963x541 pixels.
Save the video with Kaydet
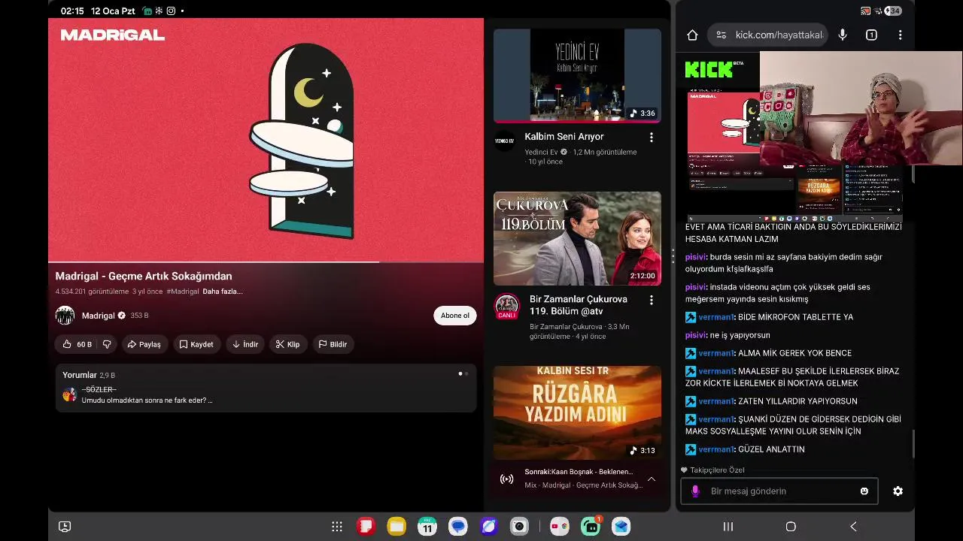[x=196, y=344]
